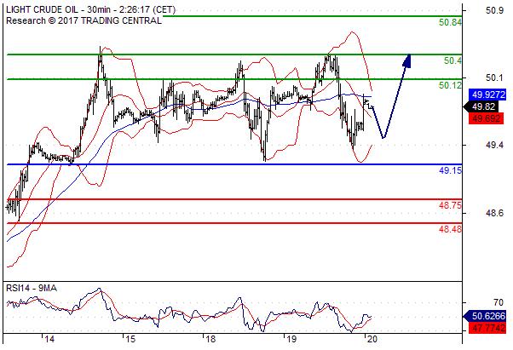Screen dimensions: 513x350
Task: Click date label 20 on time axis
Action: (x=372, y=339)
